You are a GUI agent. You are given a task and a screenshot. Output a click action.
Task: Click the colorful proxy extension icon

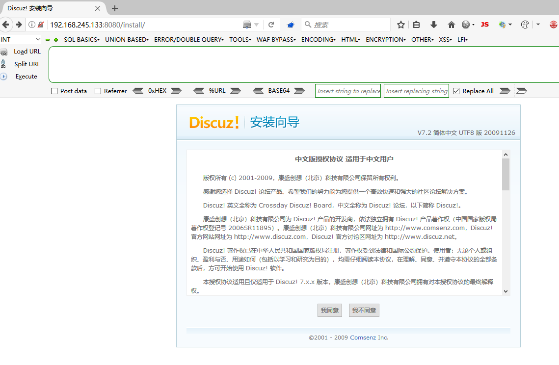[x=503, y=25]
